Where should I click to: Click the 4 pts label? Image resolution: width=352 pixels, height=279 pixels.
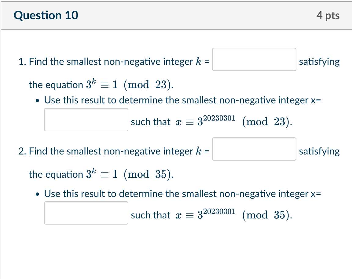click(328, 15)
